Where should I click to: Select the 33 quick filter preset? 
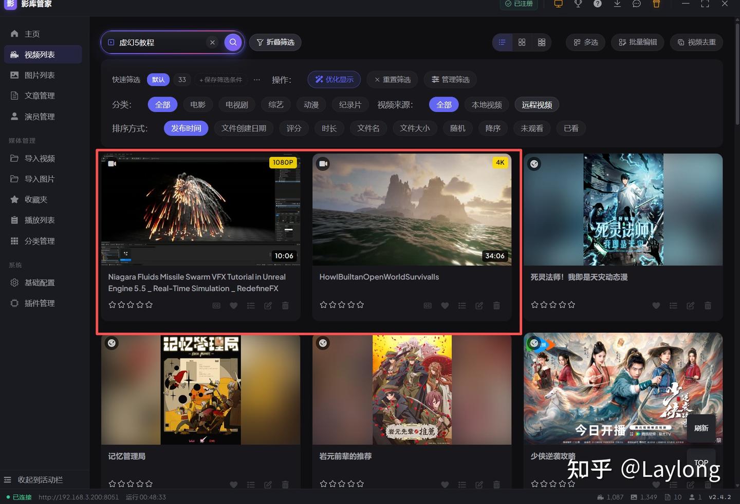[182, 80]
